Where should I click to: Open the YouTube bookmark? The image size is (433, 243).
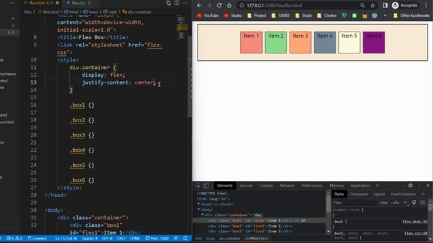coord(208,16)
